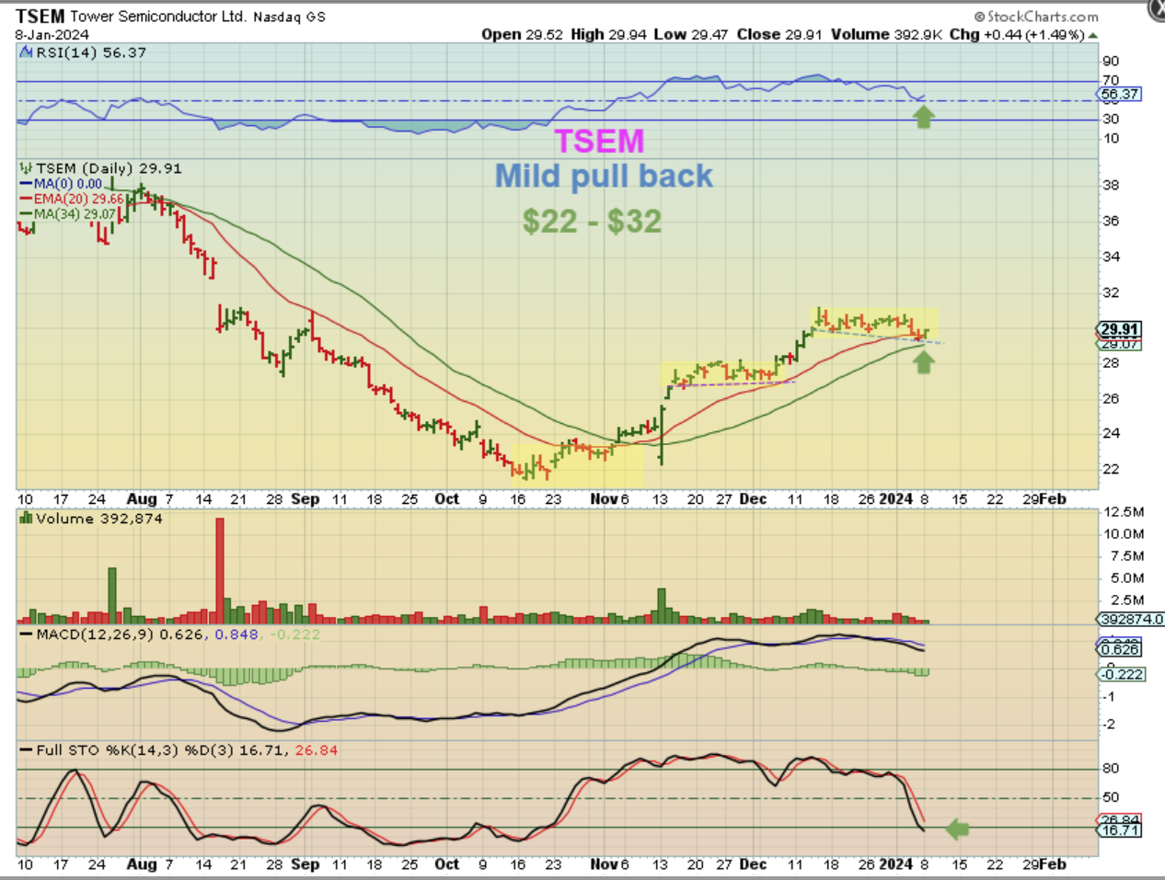This screenshot has height=880, width=1165.
Task: Click the 29.91 last price tag
Action: tap(1120, 329)
